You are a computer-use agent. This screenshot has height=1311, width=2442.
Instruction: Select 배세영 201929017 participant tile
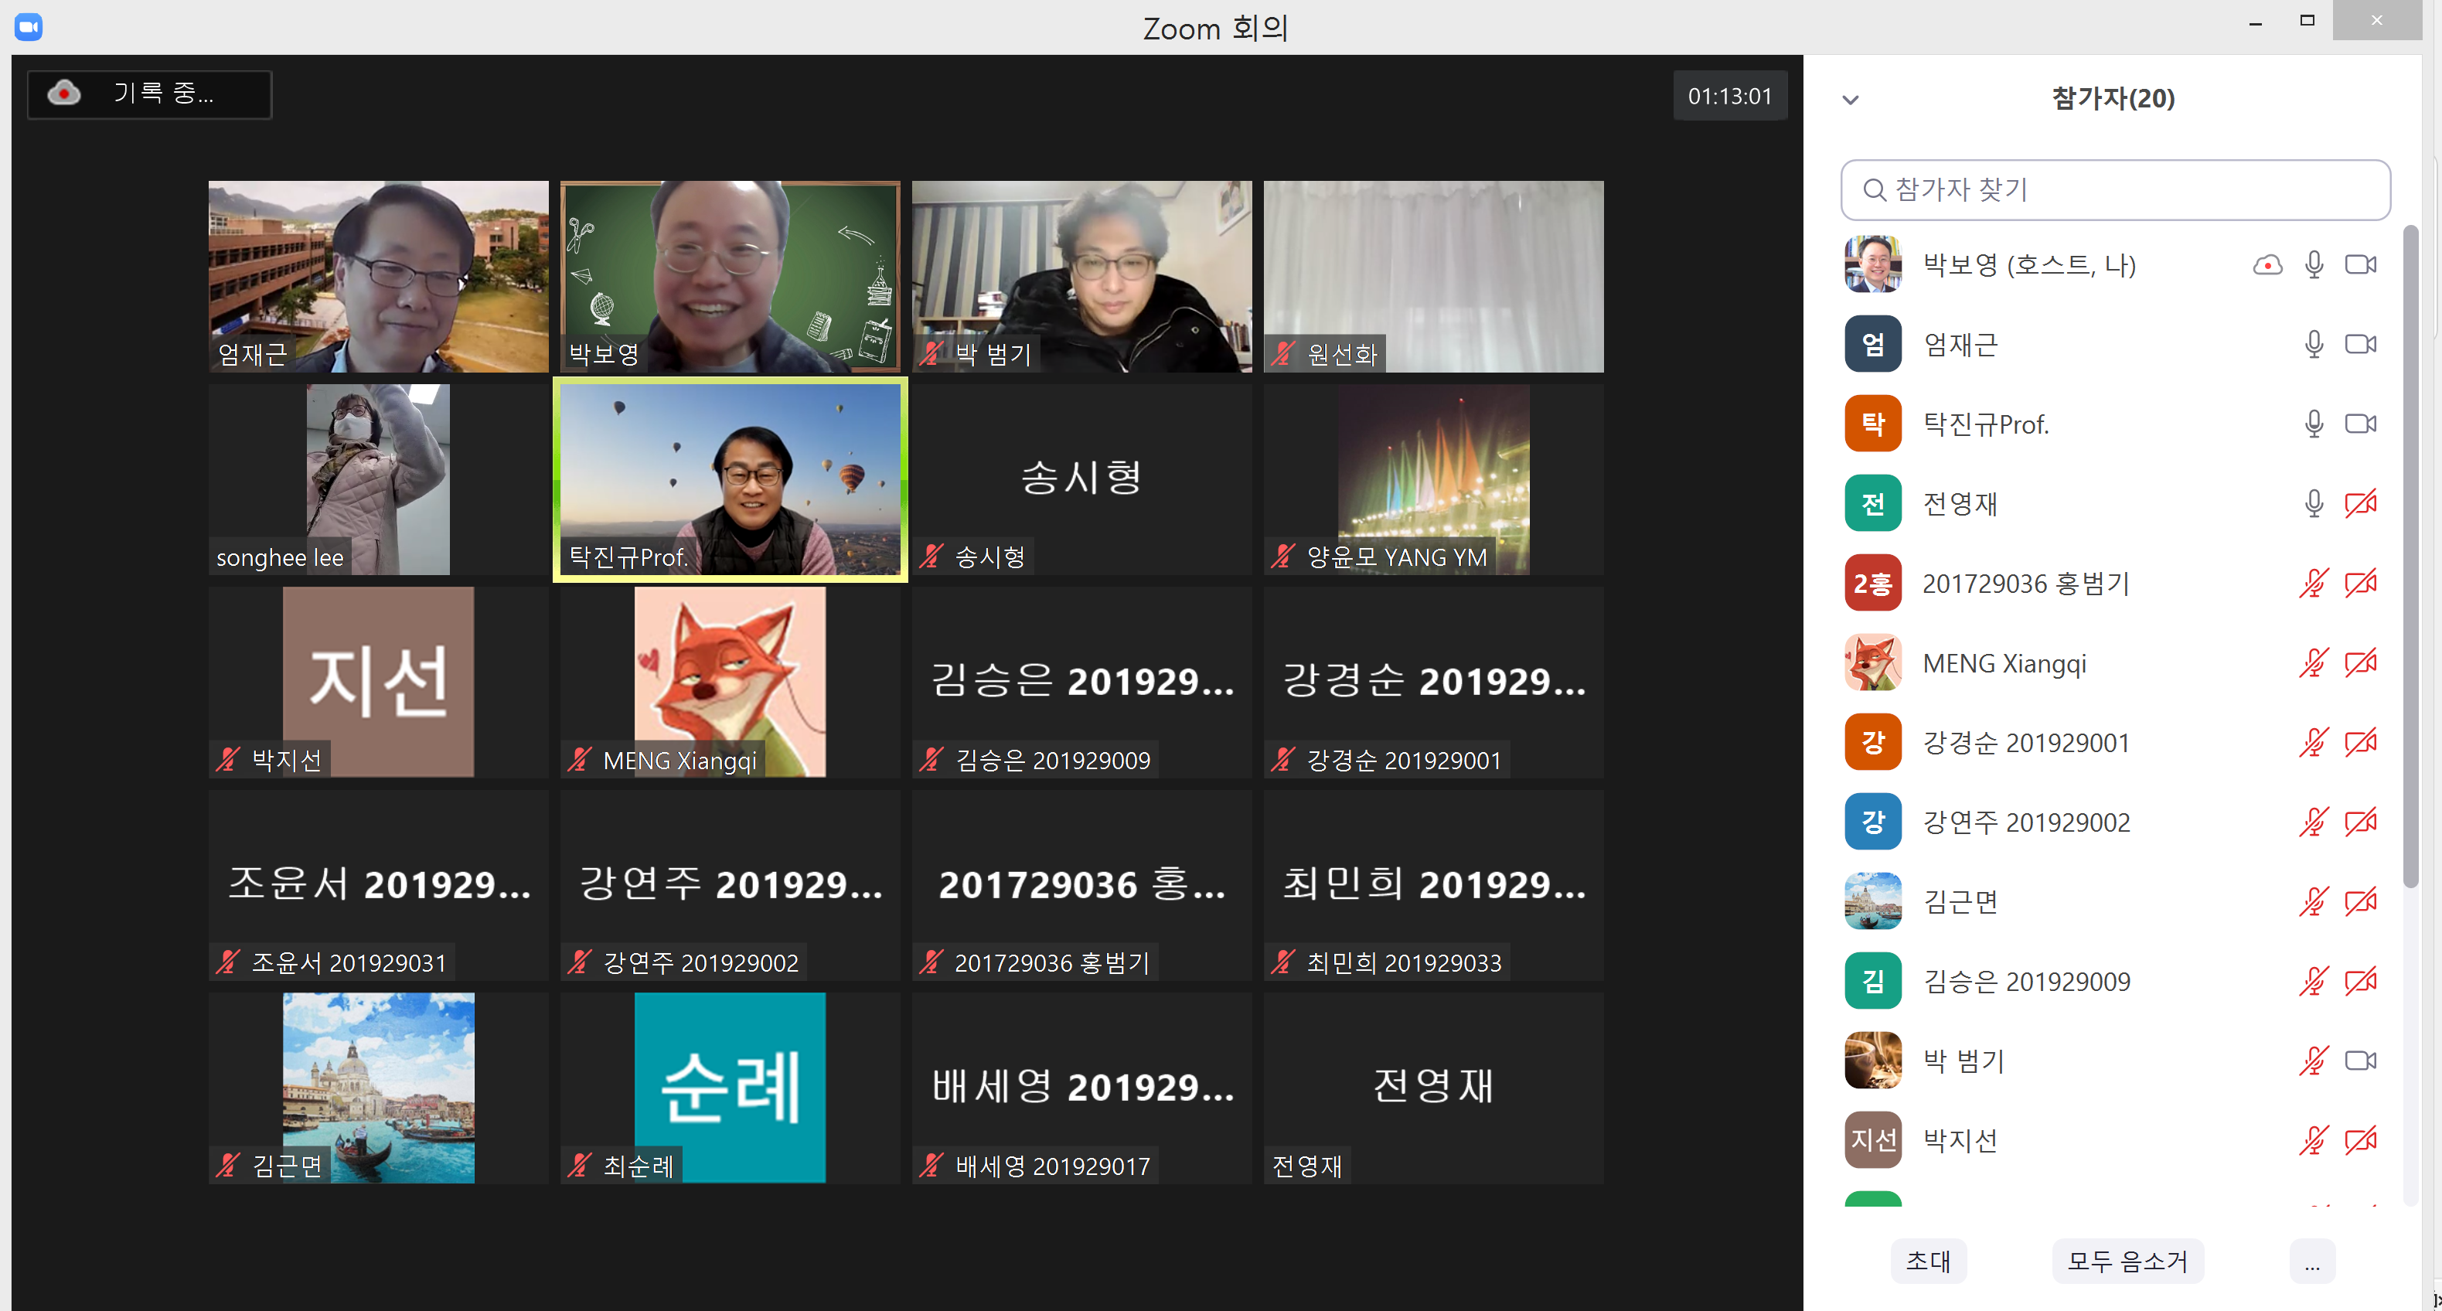tap(1081, 1088)
